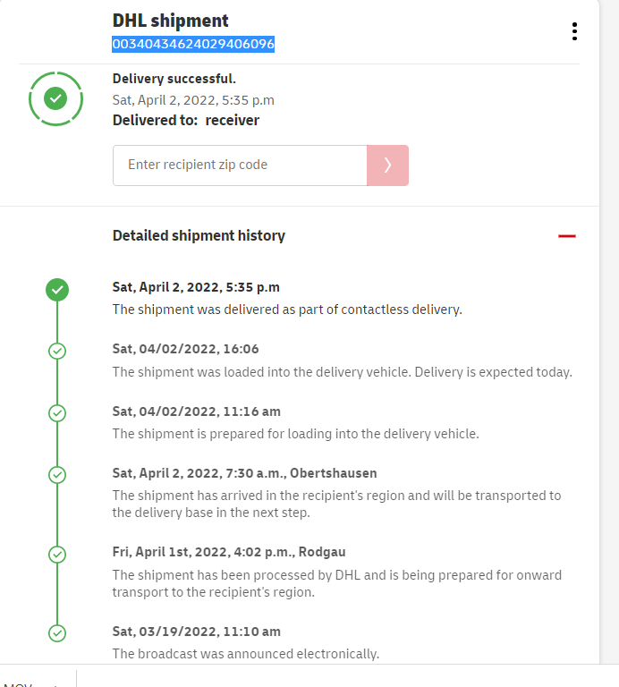The width and height of the screenshot is (619, 687).
Task: Click the filled green delivered checkmark marker
Action: 57,289
